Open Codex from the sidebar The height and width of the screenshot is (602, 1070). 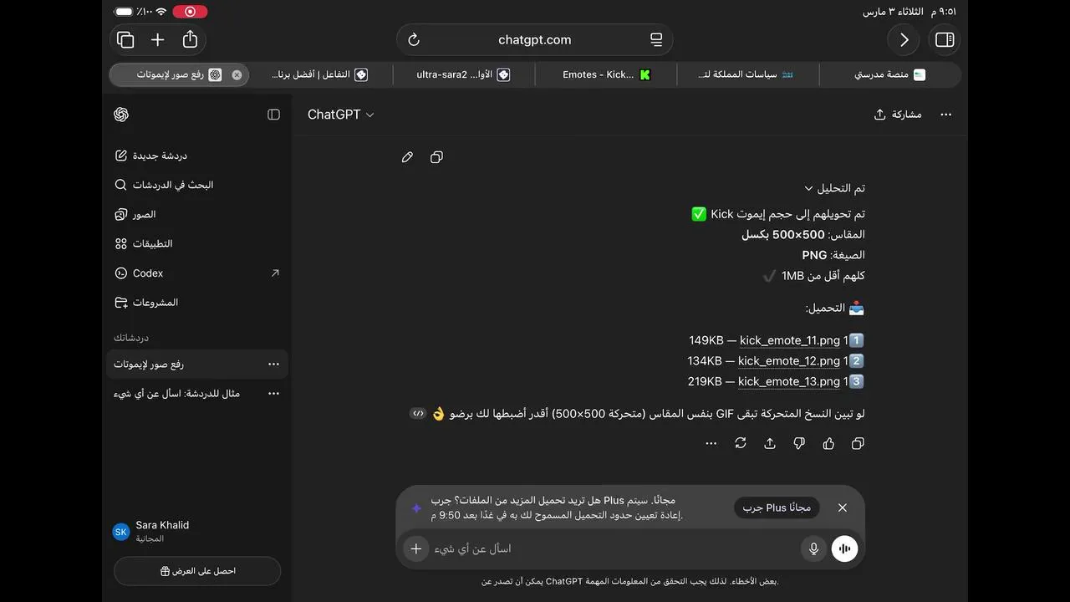pyautogui.click(x=197, y=273)
